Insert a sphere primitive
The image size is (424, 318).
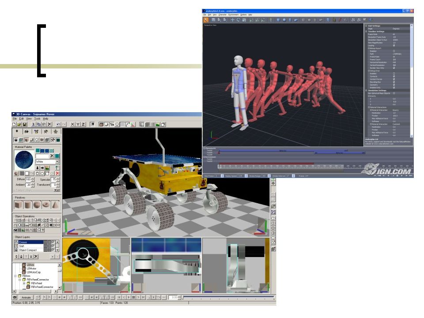(37, 204)
